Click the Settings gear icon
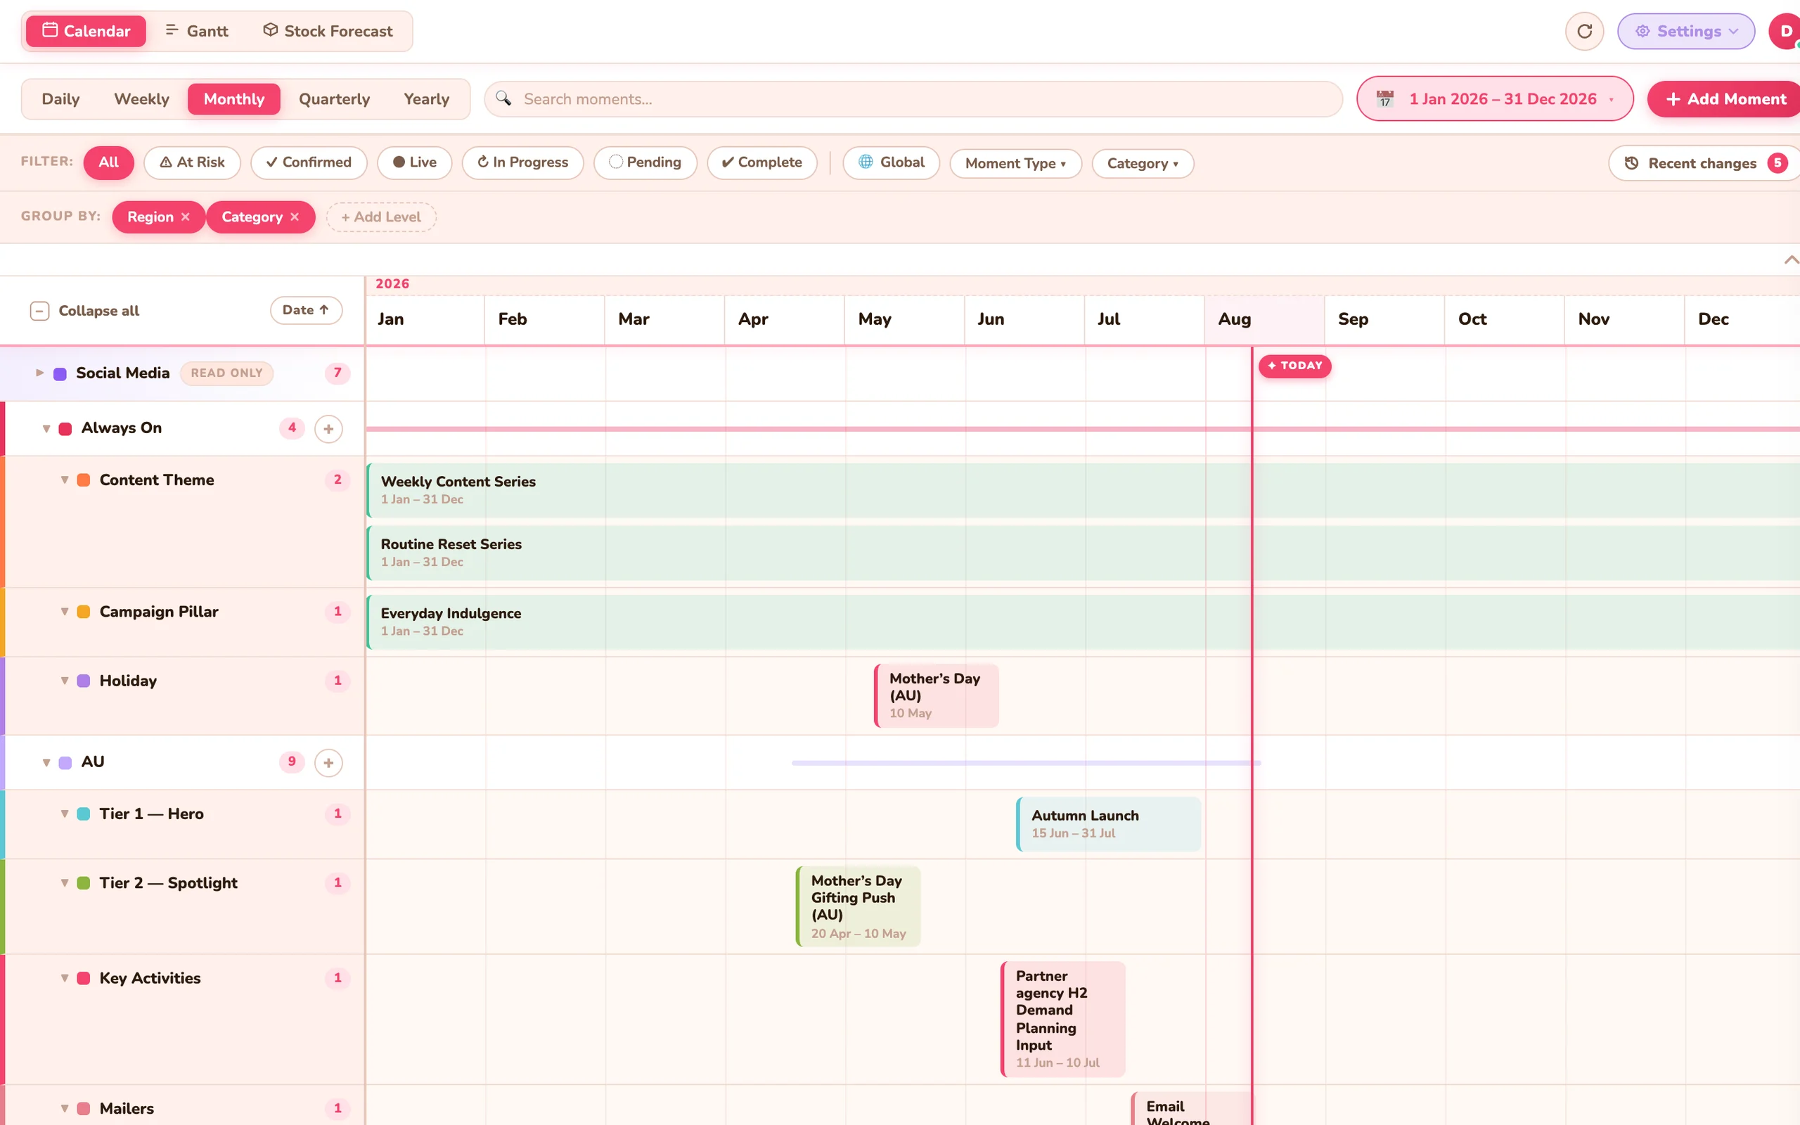The height and width of the screenshot is (1125, 1800). point(1642,31)
